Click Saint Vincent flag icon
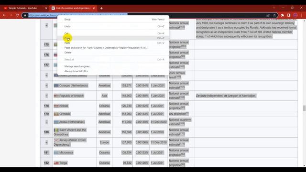Screen dimensions: 306x172 pos(56,130)
